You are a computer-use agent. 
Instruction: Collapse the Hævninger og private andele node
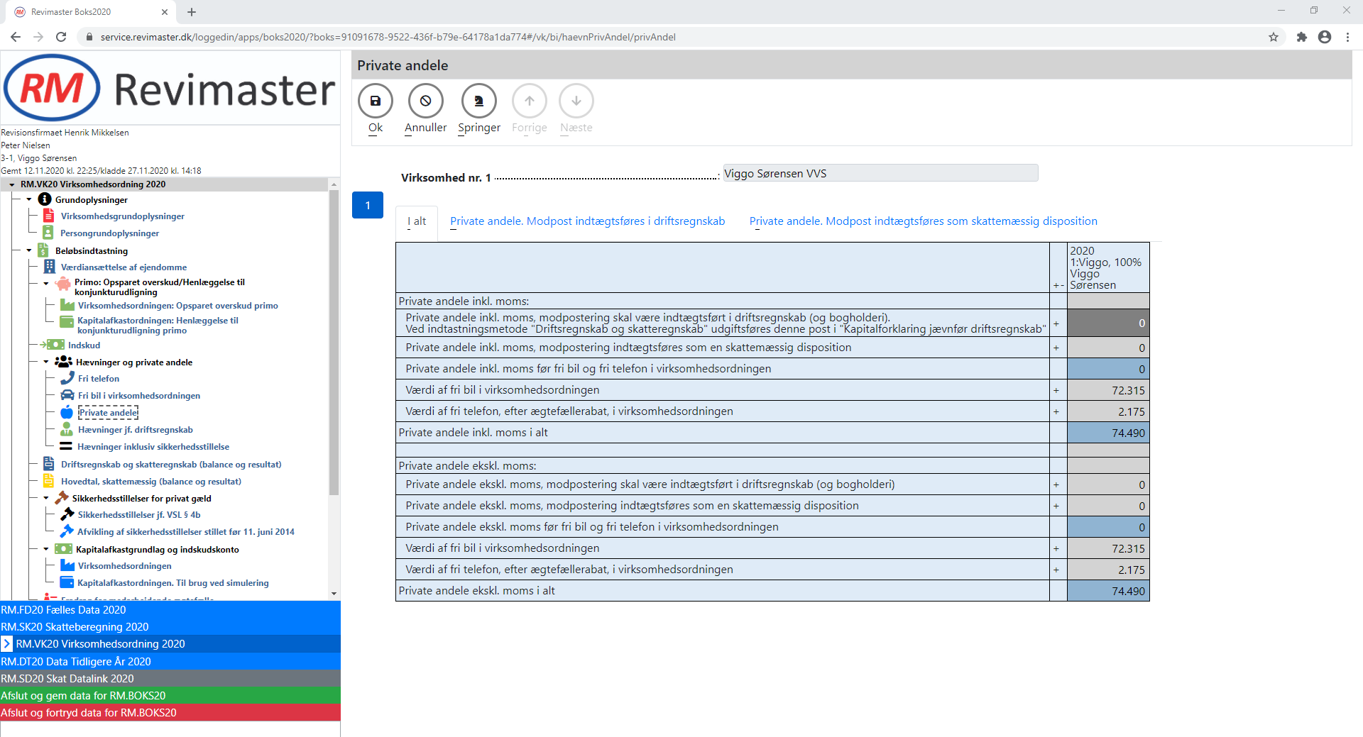point(46,362)
